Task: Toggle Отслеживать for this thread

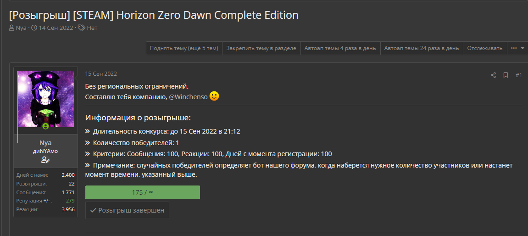Action: tap(485, 48)
